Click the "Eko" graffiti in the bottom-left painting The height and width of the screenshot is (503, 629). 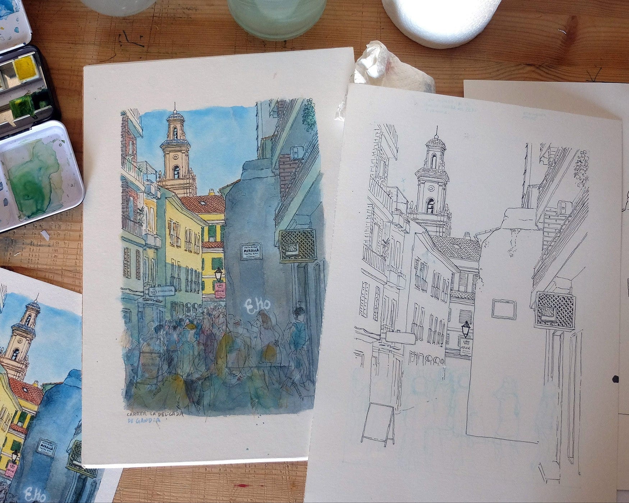coord(36,494)
